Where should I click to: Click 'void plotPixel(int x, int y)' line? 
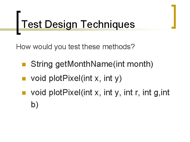click(76, 78)
